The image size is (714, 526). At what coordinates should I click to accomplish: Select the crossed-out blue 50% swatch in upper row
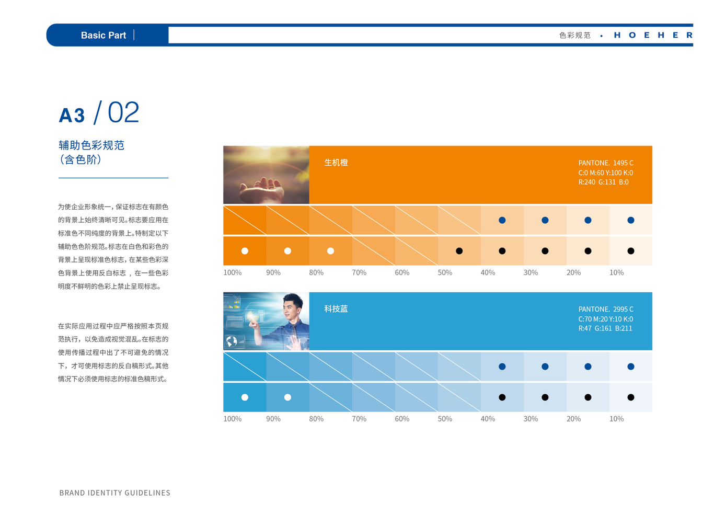pyautogui.click(x=459, y=367)
